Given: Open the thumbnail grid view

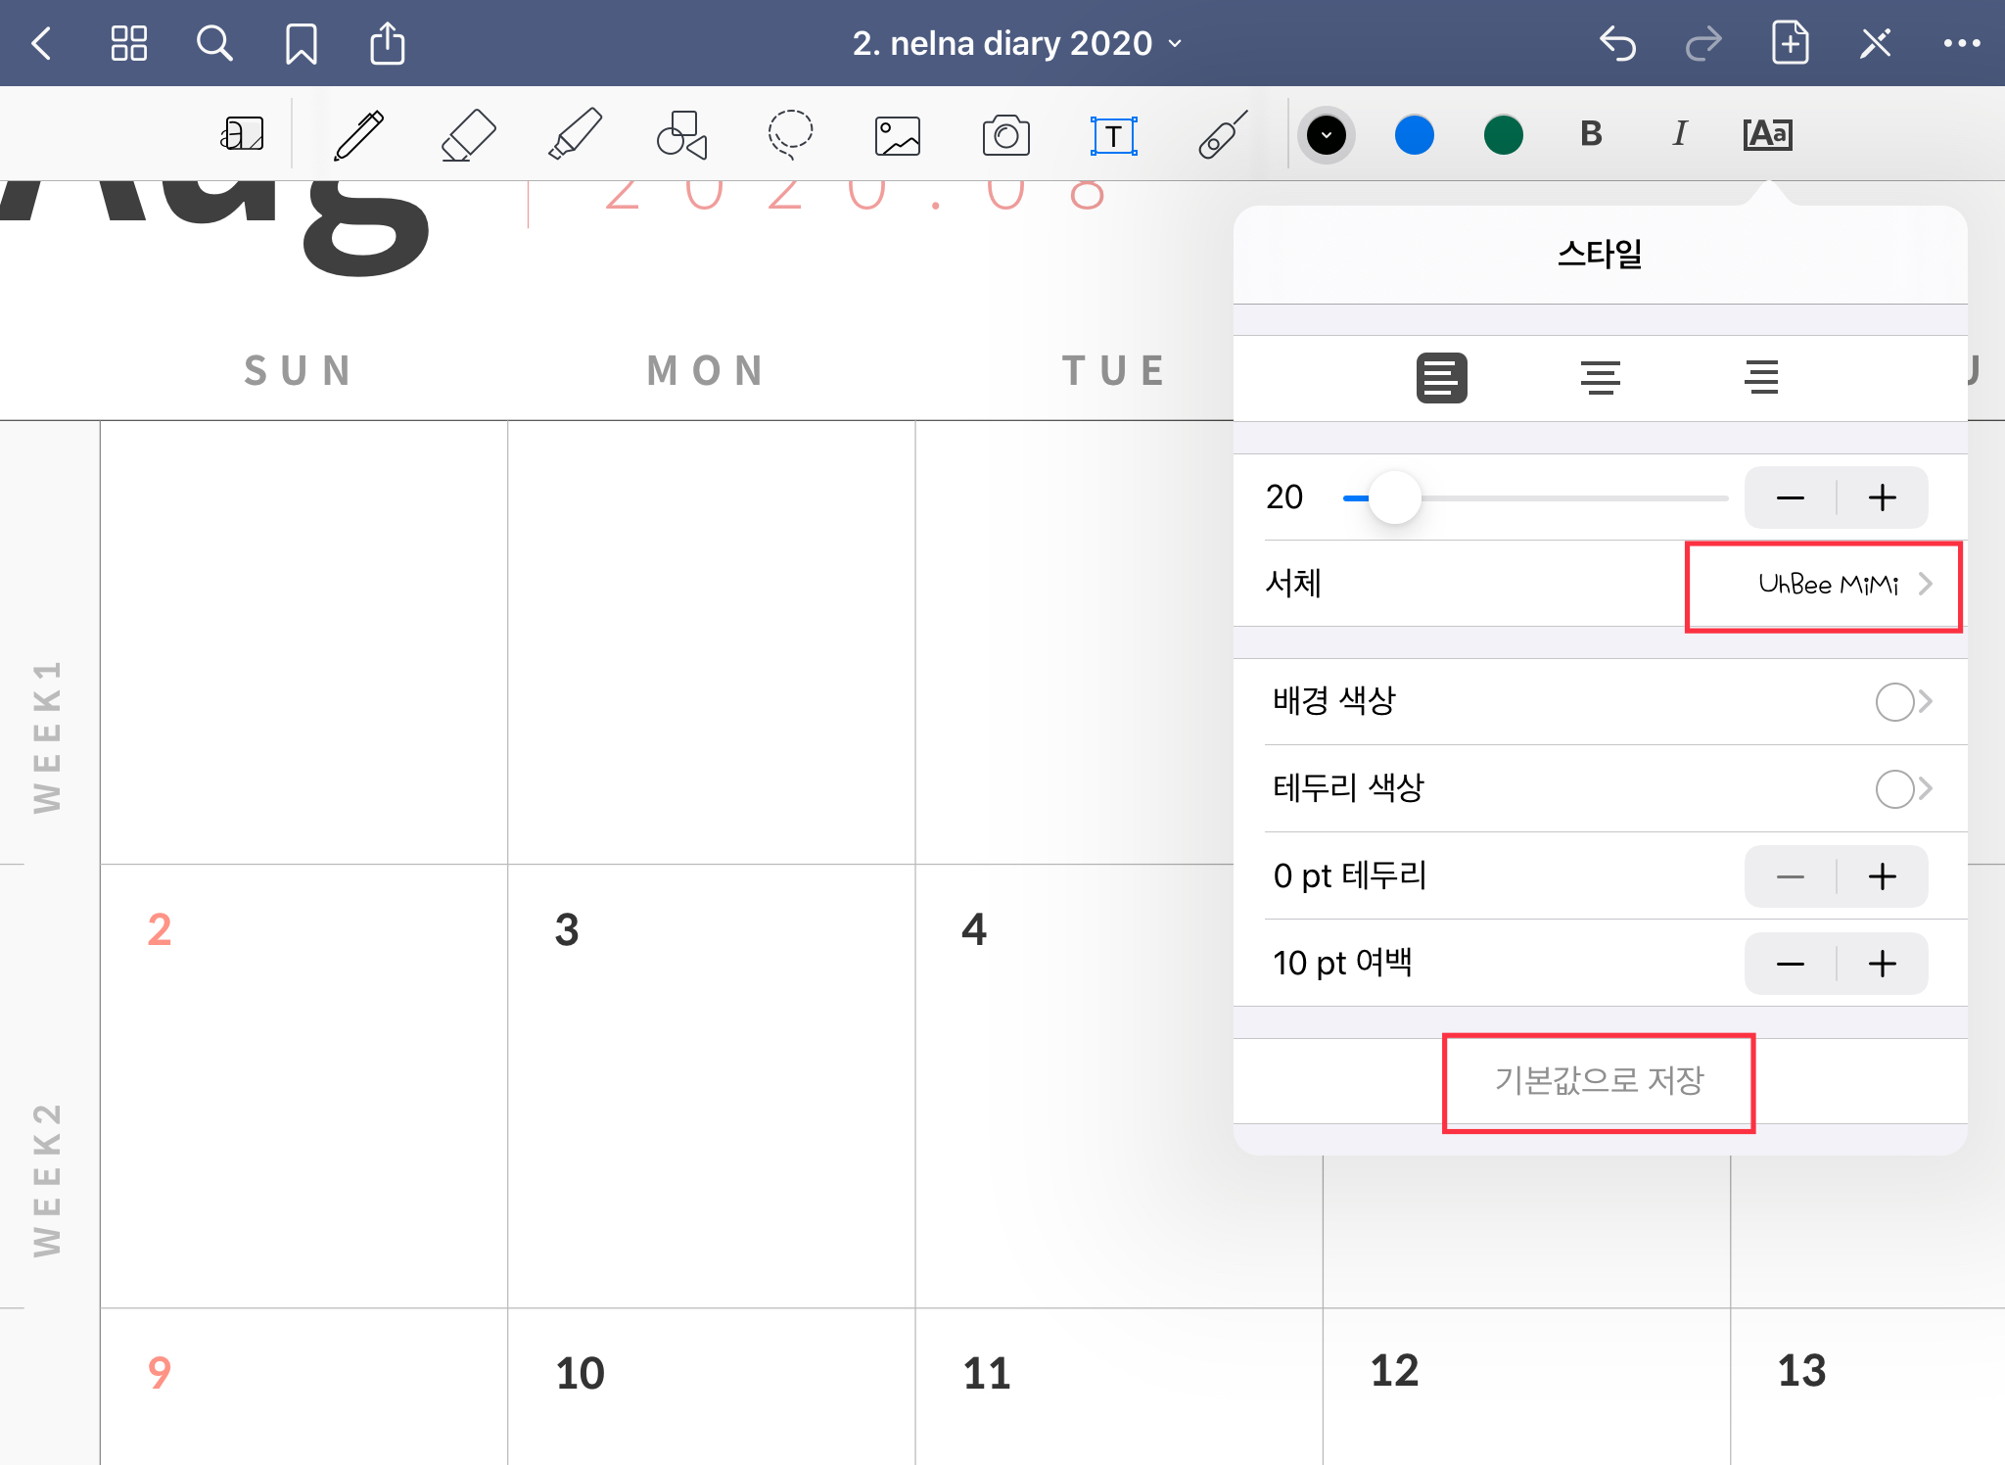Looking at the screenshot, I should 128,43.
